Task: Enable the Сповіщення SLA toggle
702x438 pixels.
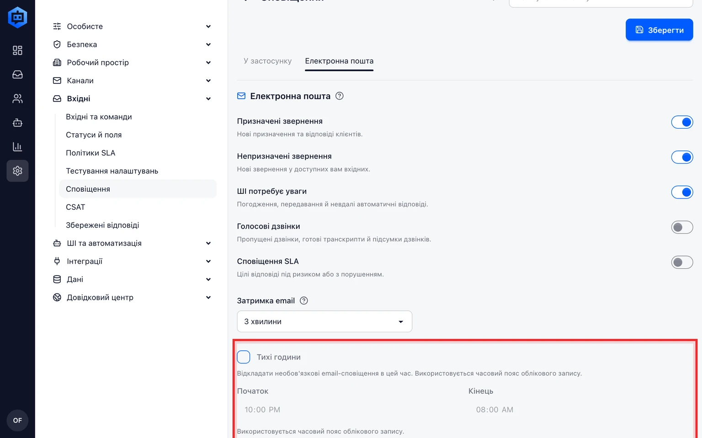Action: [682, 262]
